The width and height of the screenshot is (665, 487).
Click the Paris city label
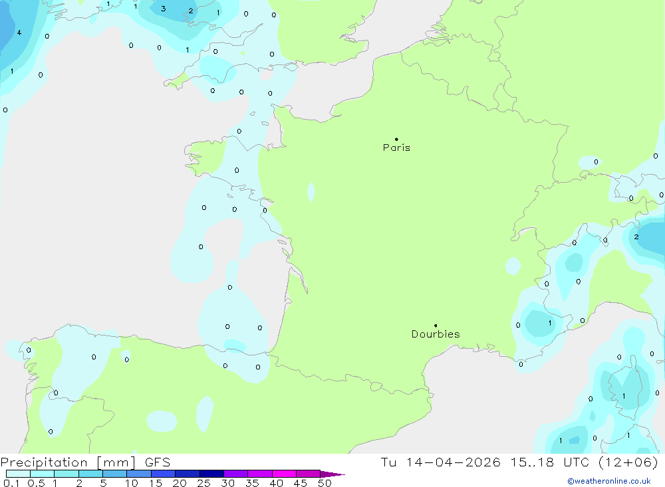(396, 147)
